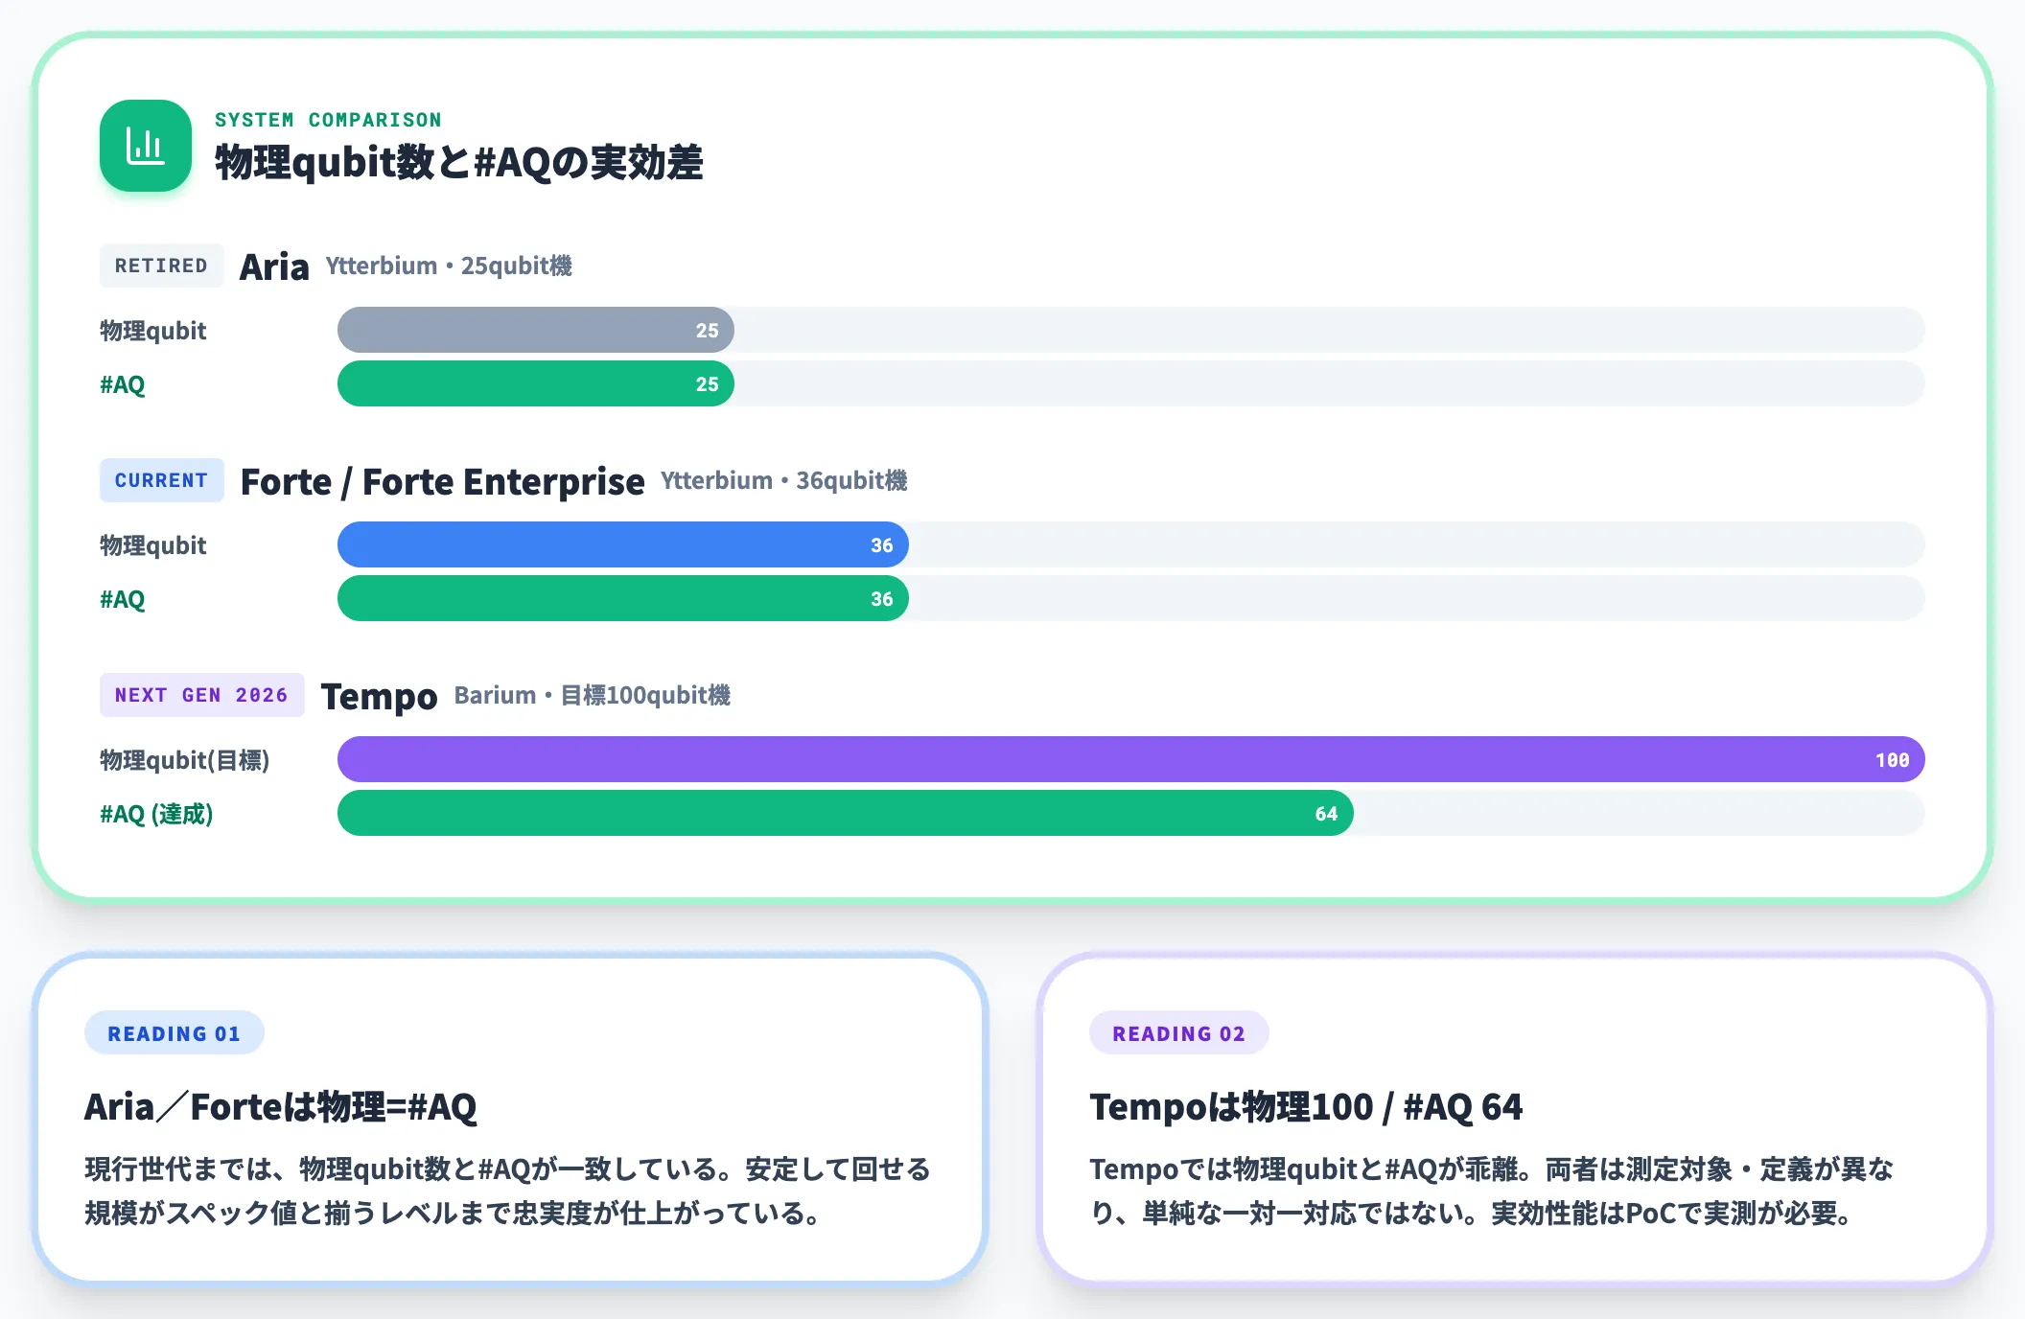This screenshot has width=2025, height=1319.
Task: Click Aria's green #AQ bar 25
Action: 536,383
